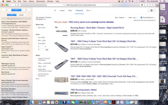Click minimum price input field
168x105 pixels.
[x=42, y=47]
